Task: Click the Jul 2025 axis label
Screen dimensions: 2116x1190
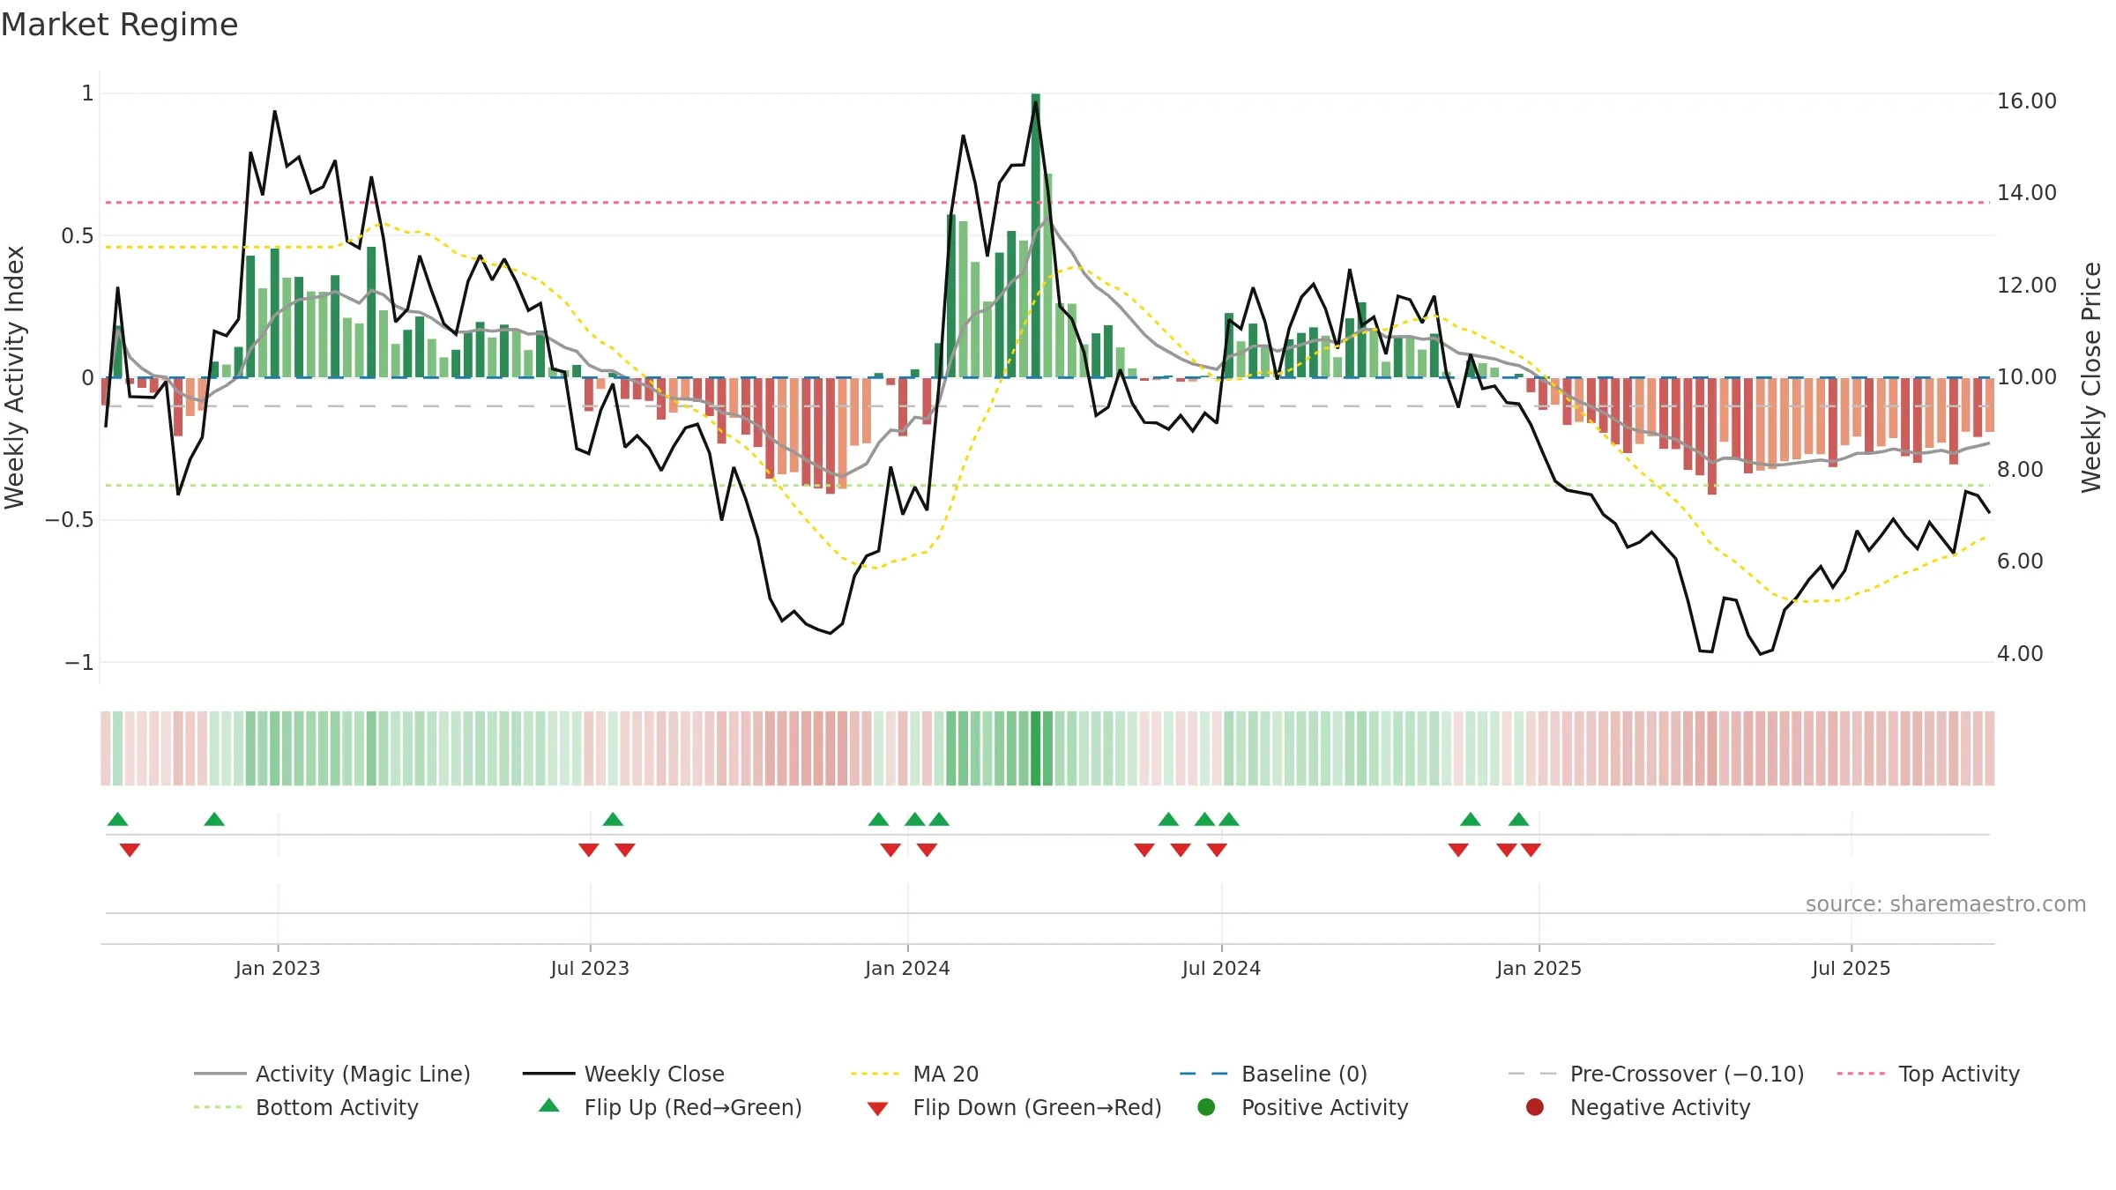Action: [x=1851, y=969]
